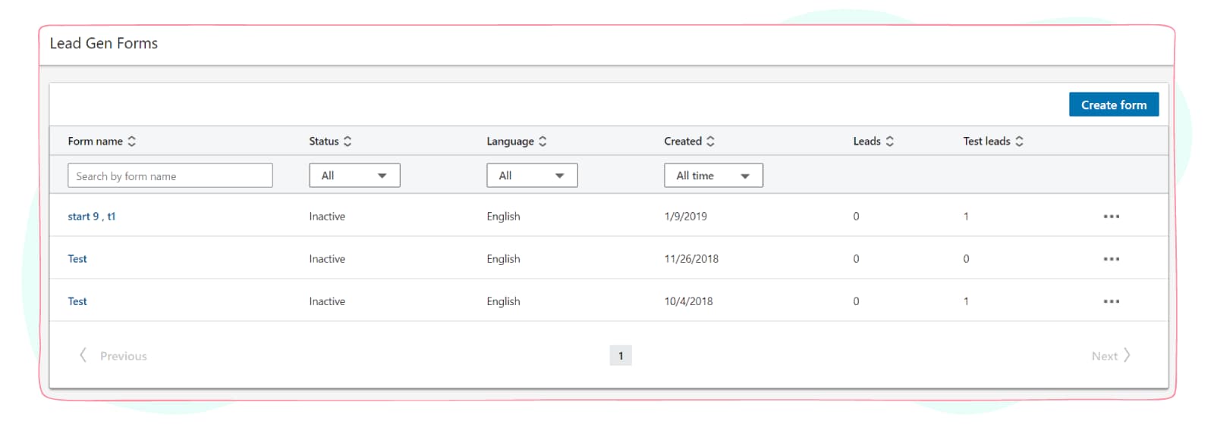This screenshot has height=424, width=1214.
Task: Click the 10/4/2018 created date
Action: [688, 301]
